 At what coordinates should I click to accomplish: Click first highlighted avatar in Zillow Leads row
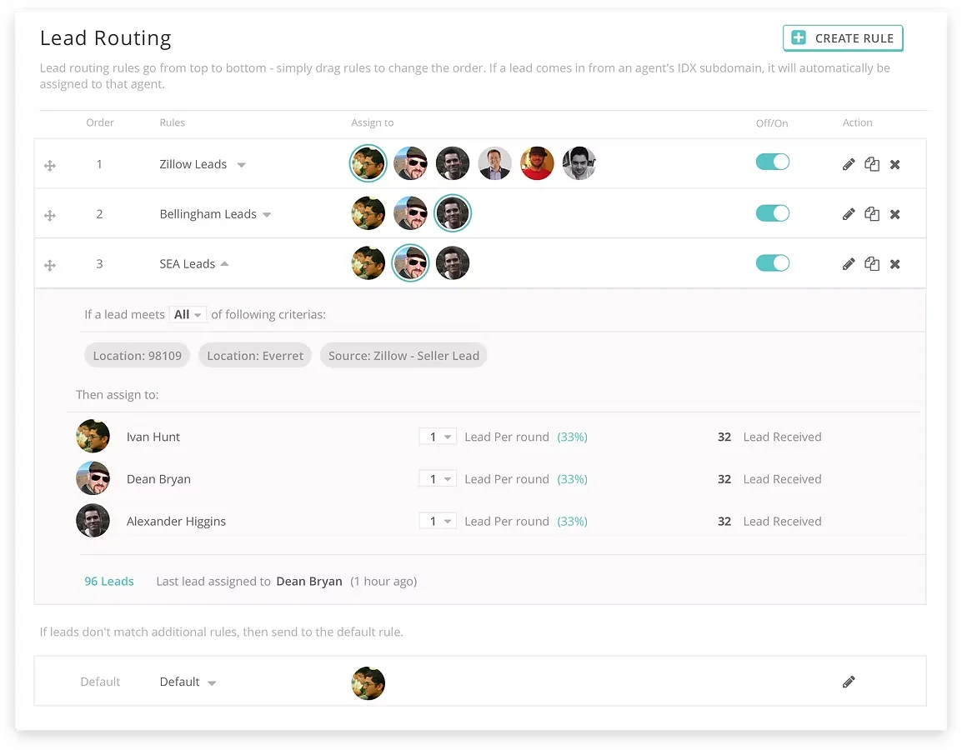[368, 163]
